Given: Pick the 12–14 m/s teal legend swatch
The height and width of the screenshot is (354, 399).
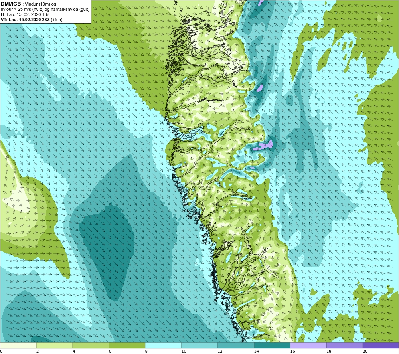Looking at the screenshot, I should pos(236,346).
